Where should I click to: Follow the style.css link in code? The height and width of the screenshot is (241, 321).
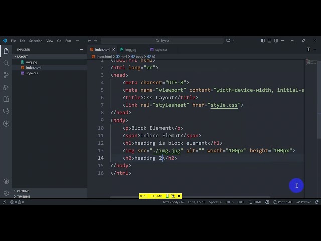coord(224,105)
